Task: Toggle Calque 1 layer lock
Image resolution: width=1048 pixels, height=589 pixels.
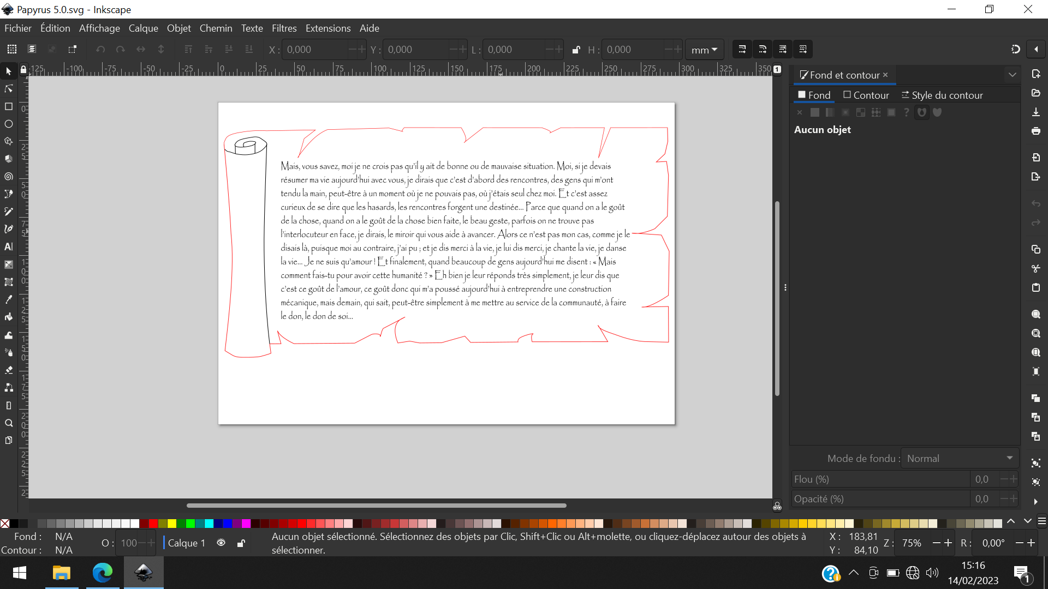Action: point(241,543)
